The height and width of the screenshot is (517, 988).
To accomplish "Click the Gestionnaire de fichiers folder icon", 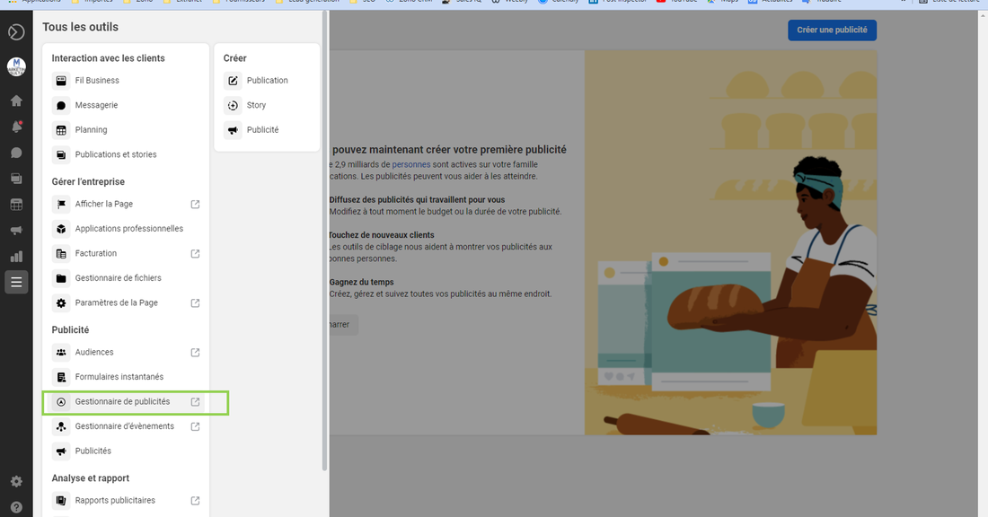I will coord(61,277).
